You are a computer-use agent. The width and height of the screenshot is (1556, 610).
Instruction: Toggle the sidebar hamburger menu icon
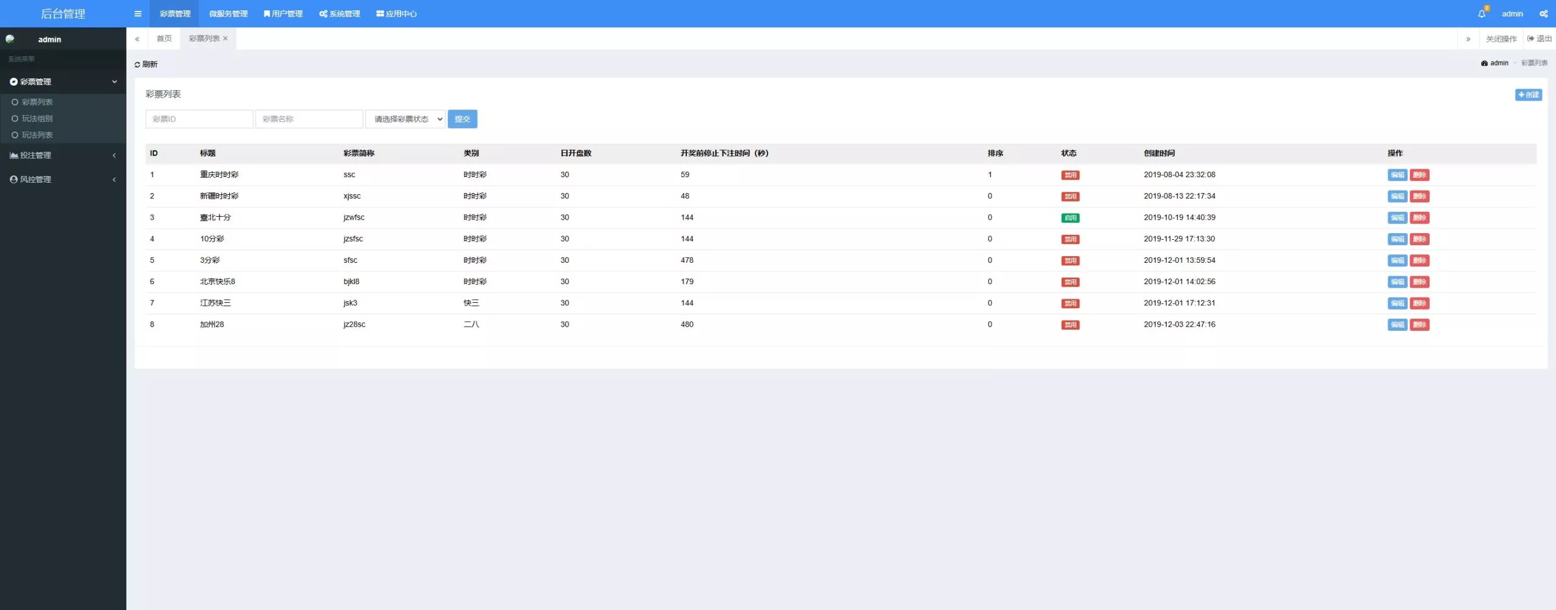[138, 13]
